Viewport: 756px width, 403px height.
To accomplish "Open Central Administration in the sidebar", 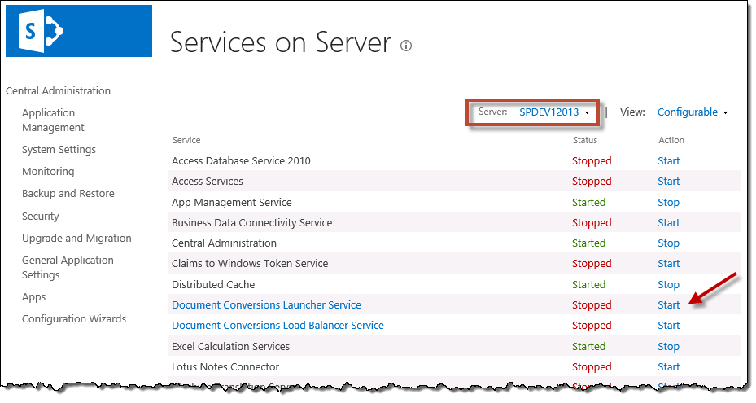I will [x=58, y=91].
